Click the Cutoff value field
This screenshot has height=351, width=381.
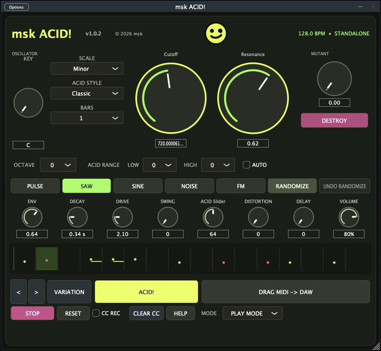pos(171,143)
